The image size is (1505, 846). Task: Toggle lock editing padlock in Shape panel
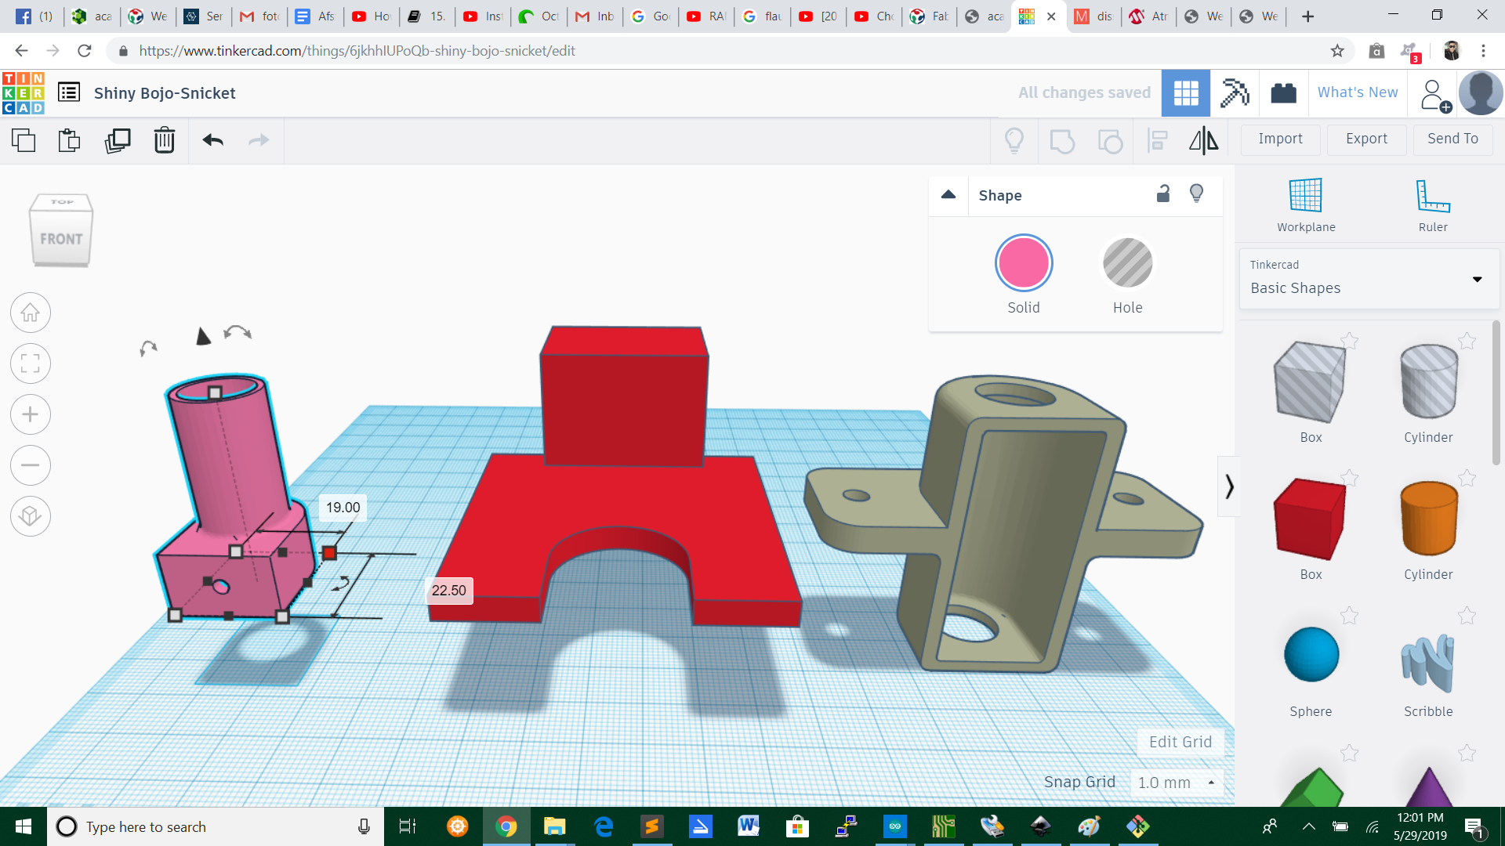pyautogui.click(x=1163, y=193)
